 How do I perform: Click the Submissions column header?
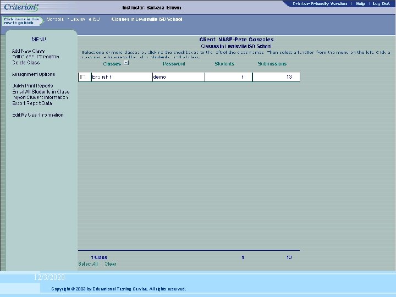pos(272,64)
